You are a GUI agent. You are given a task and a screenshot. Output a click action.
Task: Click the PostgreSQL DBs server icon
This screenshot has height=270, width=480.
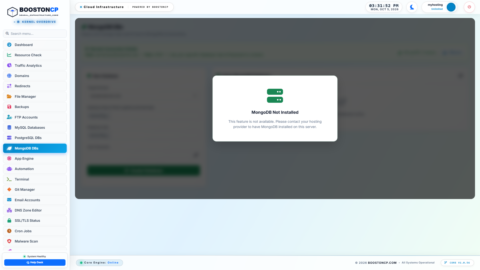9,138
